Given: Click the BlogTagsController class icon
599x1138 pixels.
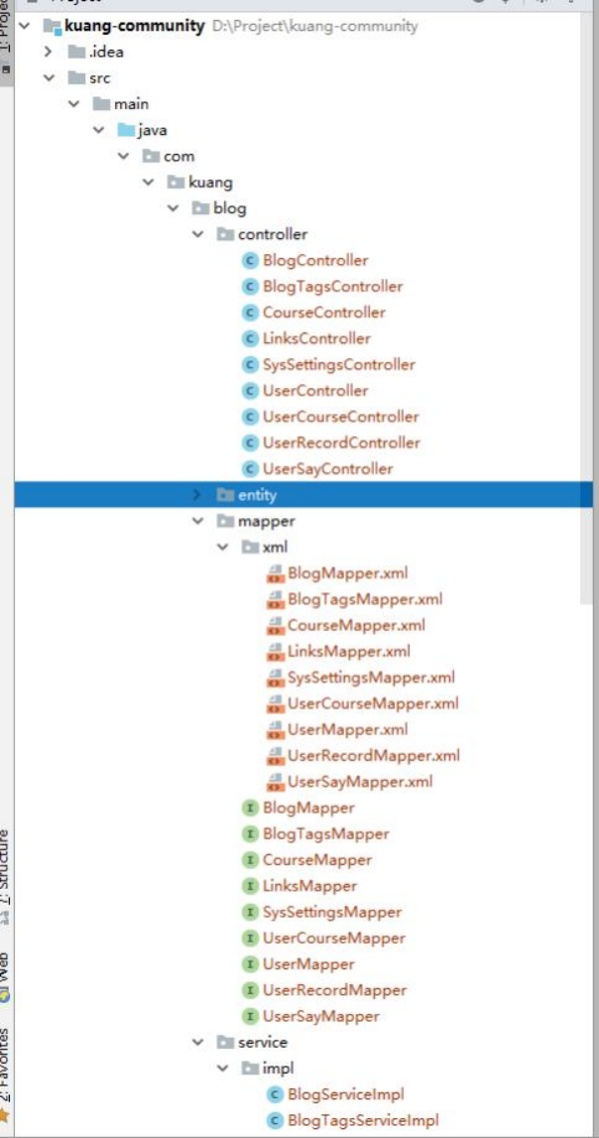Looking at the screenshot, I should (250, 287).
